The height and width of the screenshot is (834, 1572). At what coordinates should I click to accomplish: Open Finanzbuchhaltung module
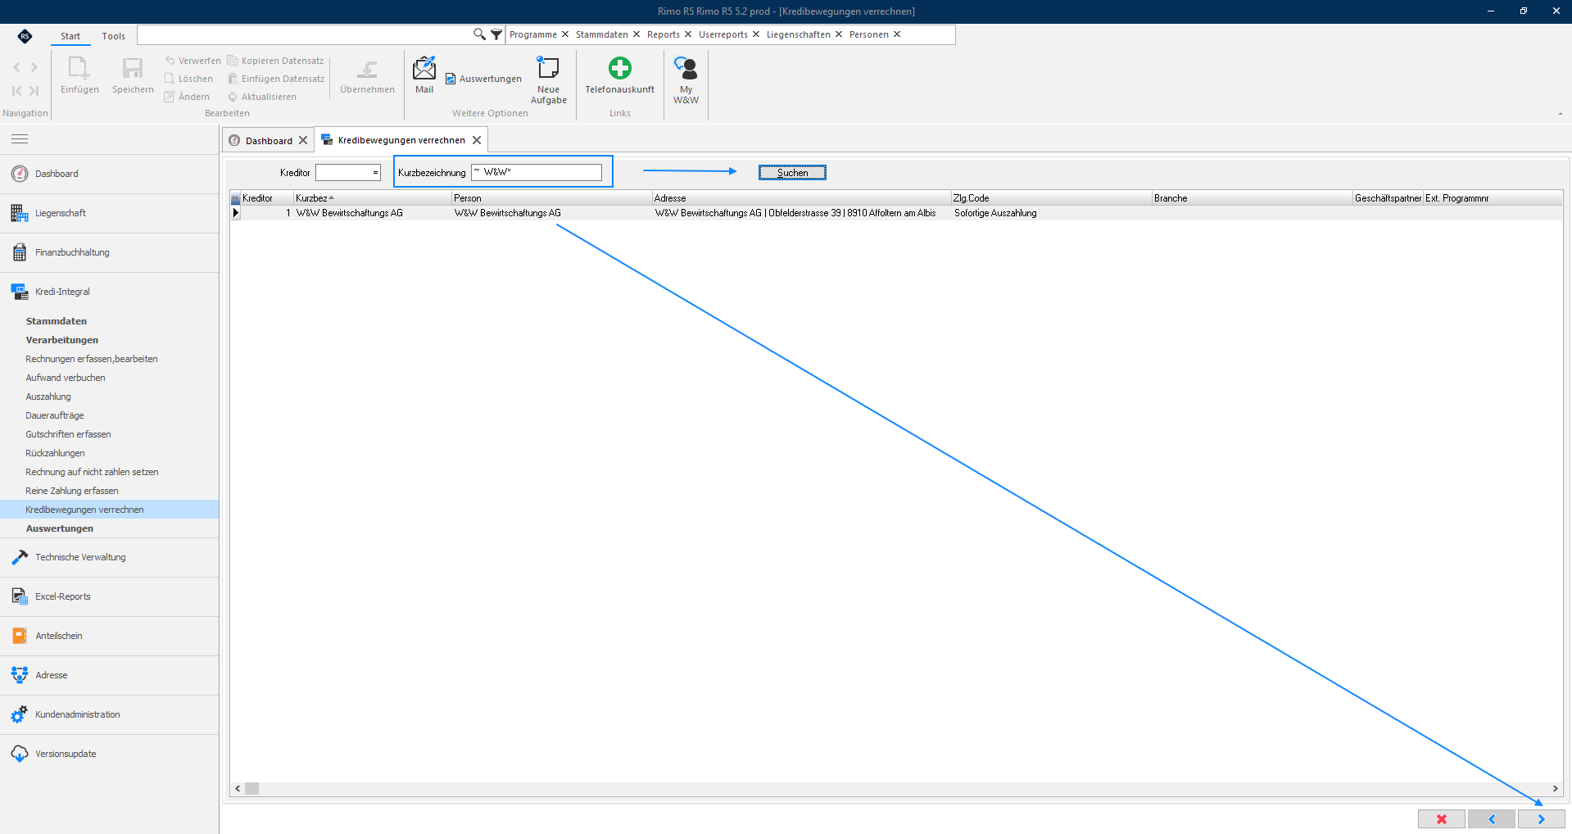(109, 252)
